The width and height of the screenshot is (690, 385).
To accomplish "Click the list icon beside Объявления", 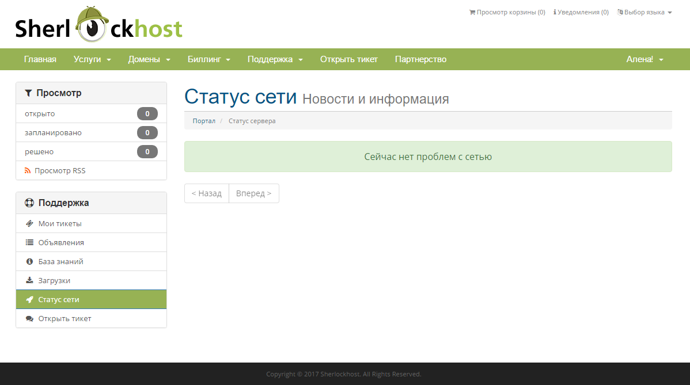I will (x=29, y=243).
